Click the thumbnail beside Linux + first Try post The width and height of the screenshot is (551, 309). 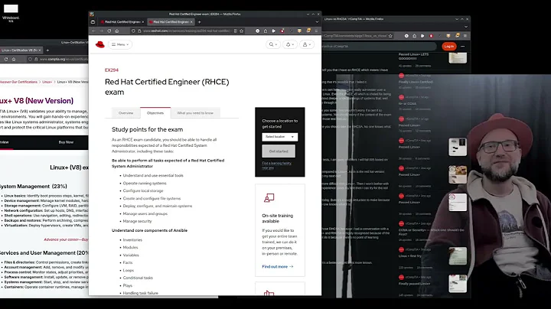tap(458, 256)
